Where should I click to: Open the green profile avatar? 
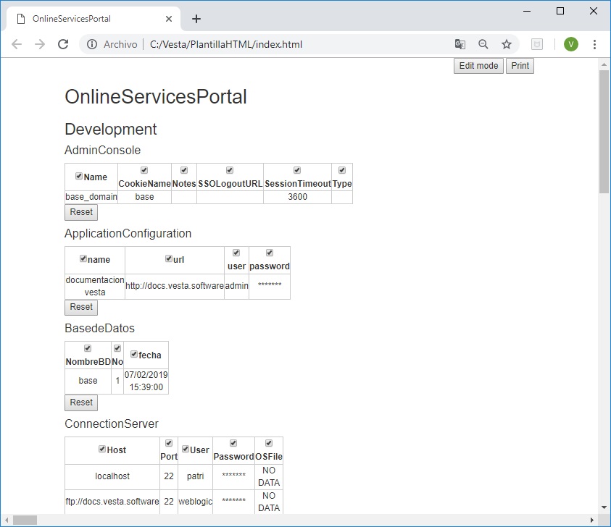pos(570,44)
